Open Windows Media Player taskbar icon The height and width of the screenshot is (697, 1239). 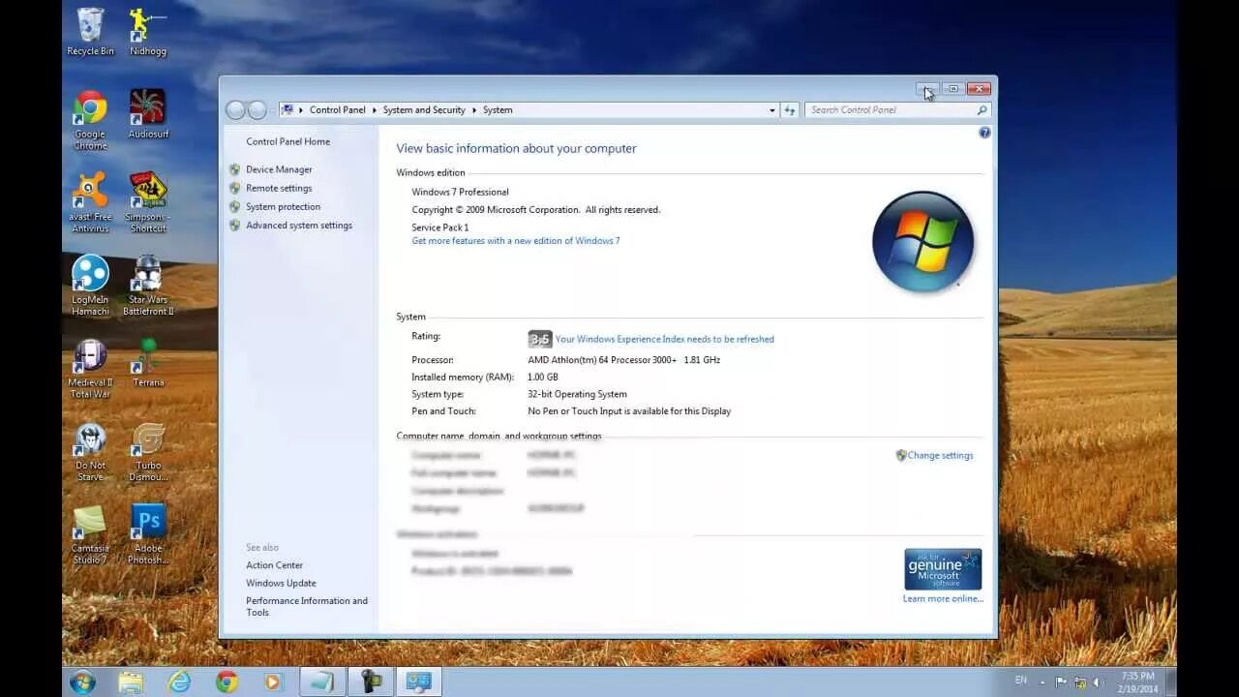tap(273, 682)
